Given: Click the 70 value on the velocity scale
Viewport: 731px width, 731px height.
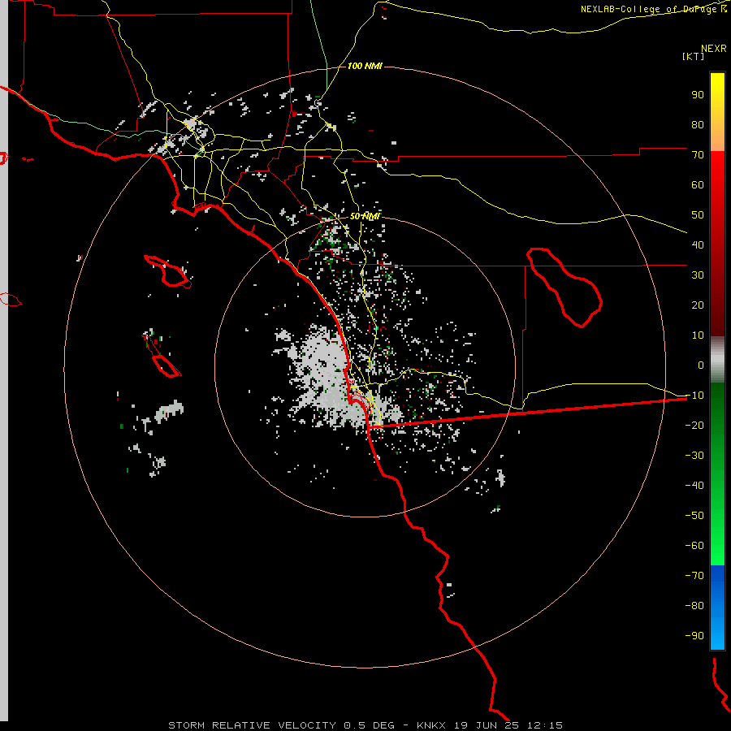Looking at the screenshot, I should tap(698, 155).
